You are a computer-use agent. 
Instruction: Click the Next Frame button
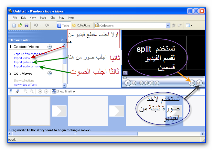[152, 83]
